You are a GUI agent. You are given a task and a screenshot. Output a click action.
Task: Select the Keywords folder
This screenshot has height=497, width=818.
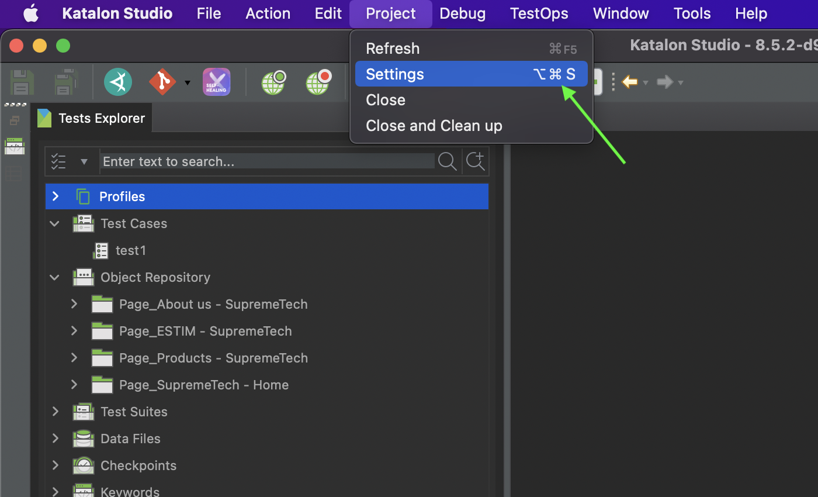(130, 491)
